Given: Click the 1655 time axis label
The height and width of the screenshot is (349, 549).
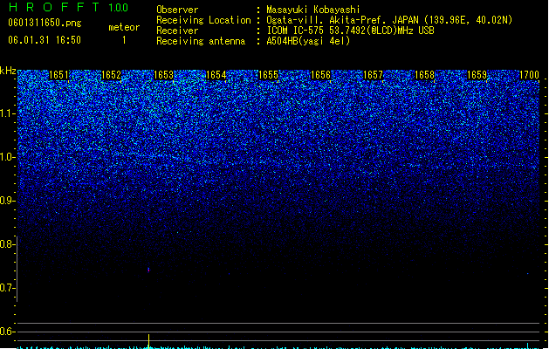Looking at the screenshot, I should pos(268,75).
